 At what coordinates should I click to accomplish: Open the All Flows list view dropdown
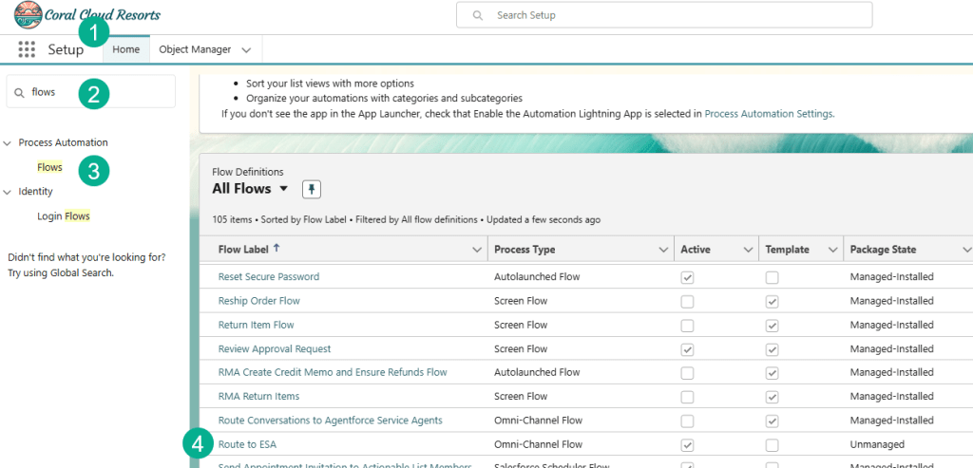[283, 189]
